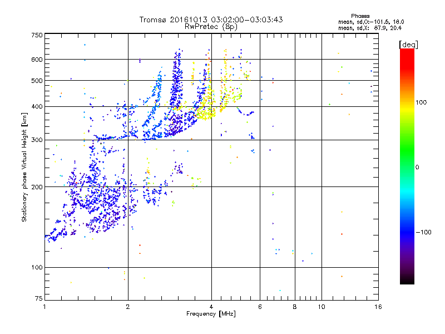Click y-axis tick label '300'
The image size is (445, 334).
(37, 140)
